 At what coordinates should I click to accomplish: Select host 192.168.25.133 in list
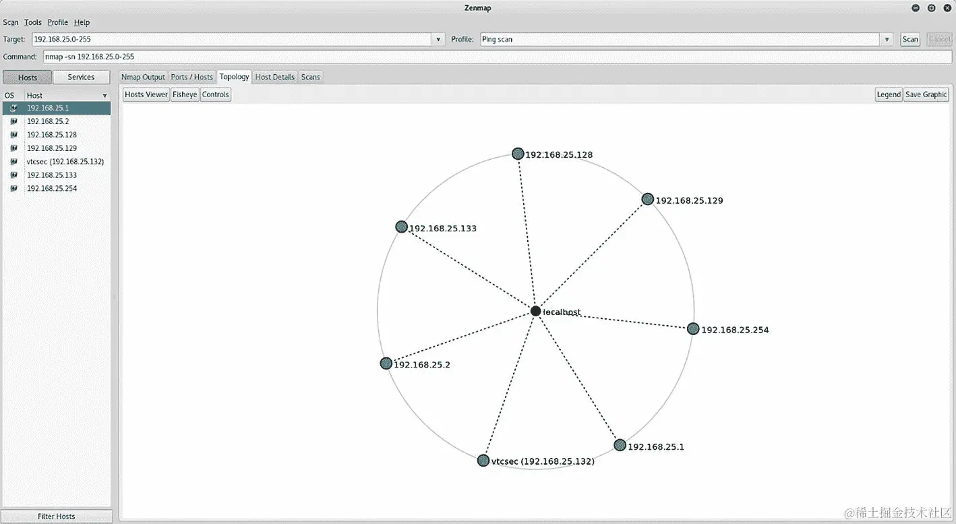(57, 175)
